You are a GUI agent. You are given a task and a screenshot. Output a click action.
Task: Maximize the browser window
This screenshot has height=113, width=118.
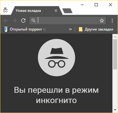[x=96, y=5]
